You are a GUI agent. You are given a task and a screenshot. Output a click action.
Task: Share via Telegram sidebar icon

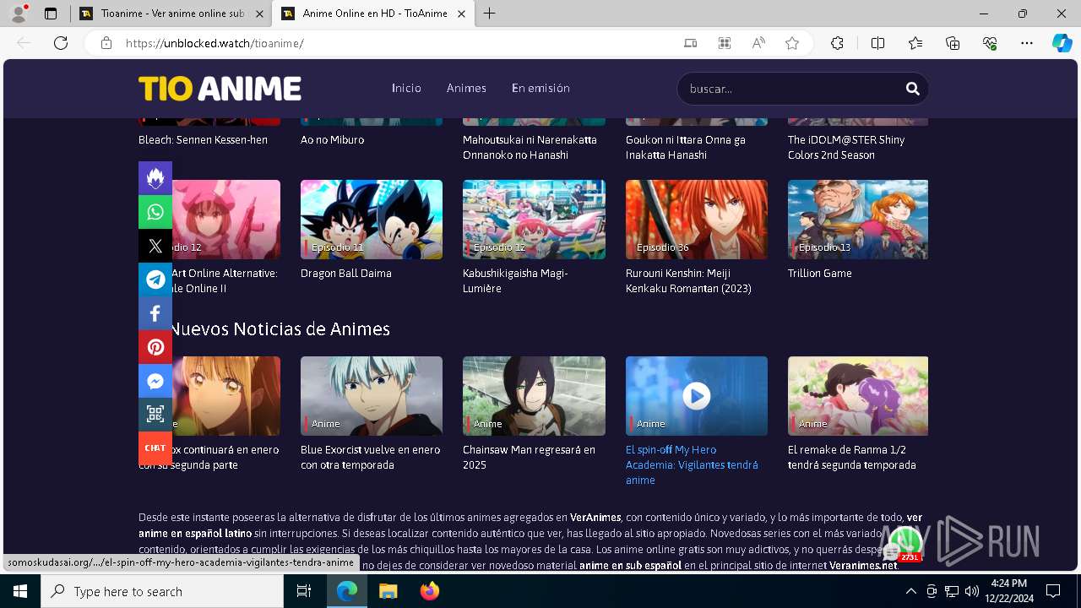click(x=155, y=280)
